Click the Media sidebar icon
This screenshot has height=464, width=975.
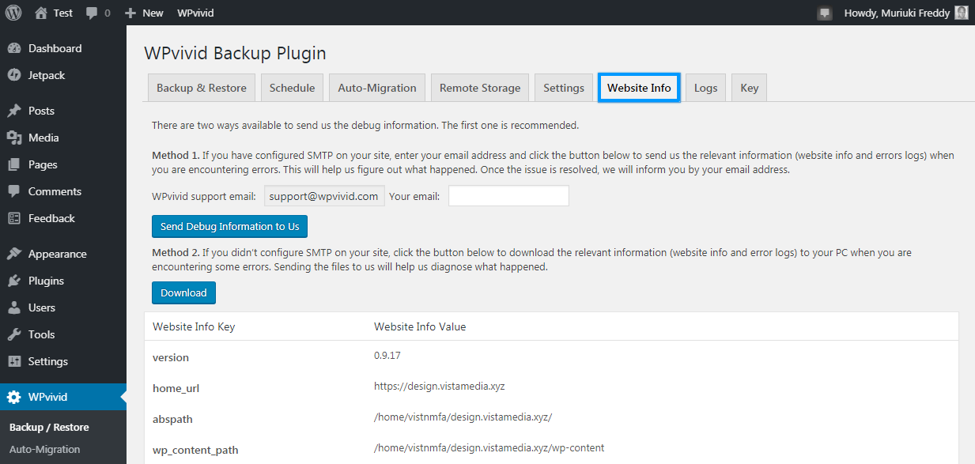point(14,138)
